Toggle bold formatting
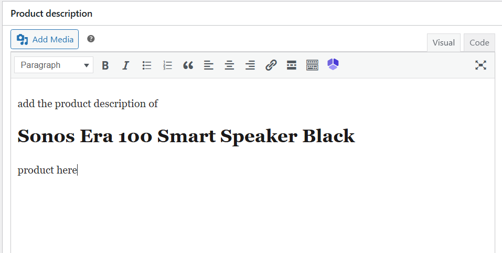Viewport: 502px width, 253px height. (x=105, y=65)
